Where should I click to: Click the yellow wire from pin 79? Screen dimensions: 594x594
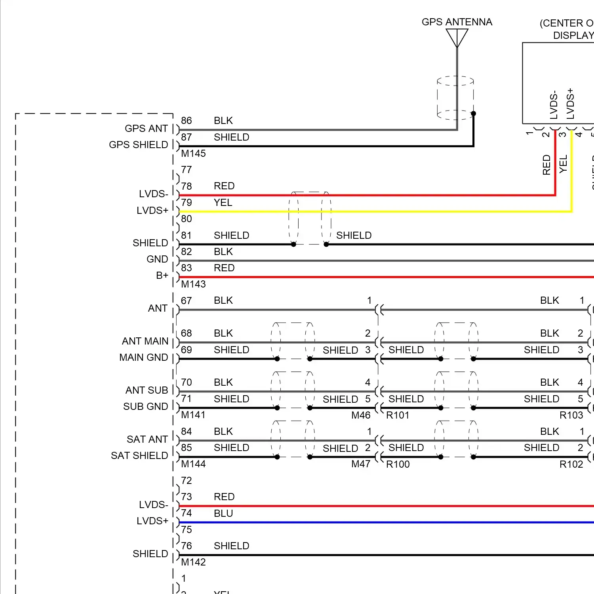(x=375, y=211)
